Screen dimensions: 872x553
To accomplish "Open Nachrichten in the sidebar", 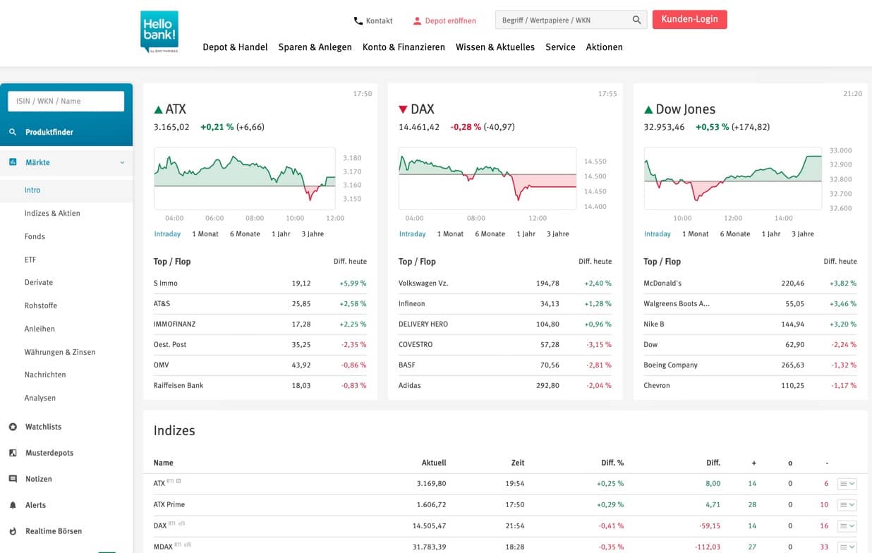I will [45, 375].
